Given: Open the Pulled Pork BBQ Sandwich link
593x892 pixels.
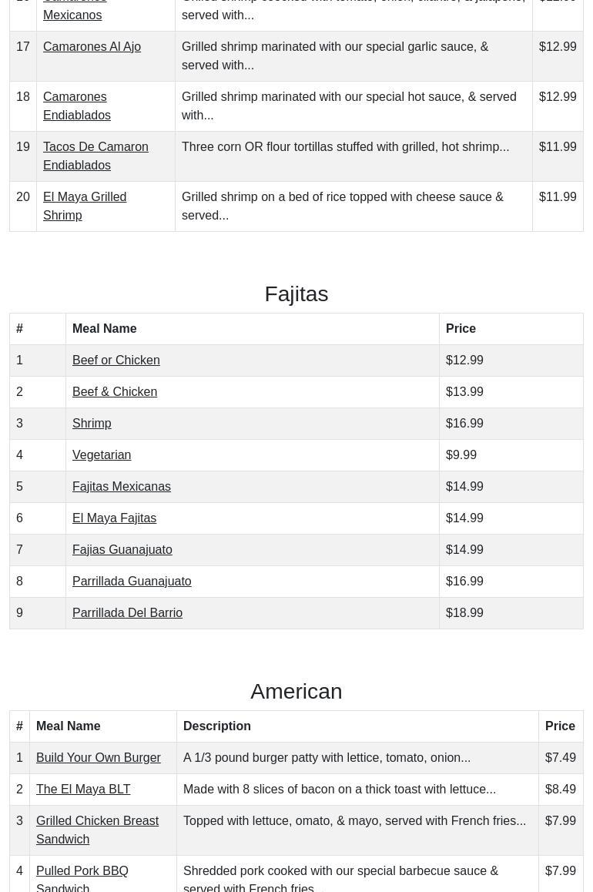Looking at the screenshot, I should pyautogui.click(x=82, y=878).
